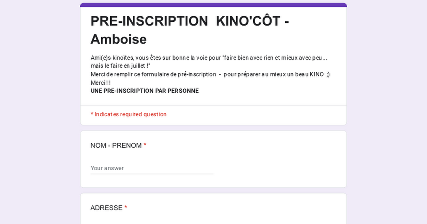Click the word "Amboise" in the form title

pyautogui.click(x=118, y=39)
